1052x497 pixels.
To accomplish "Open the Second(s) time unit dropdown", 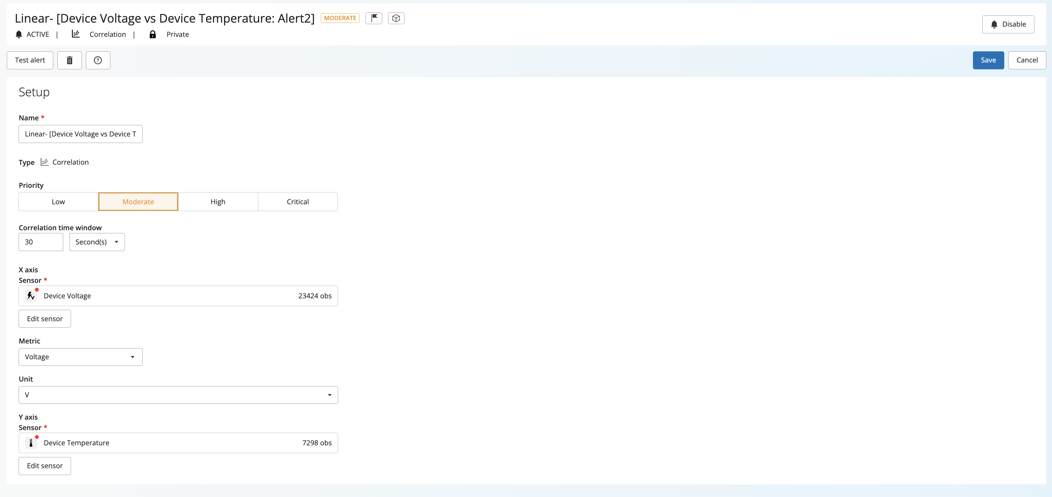I will point(97,242).
